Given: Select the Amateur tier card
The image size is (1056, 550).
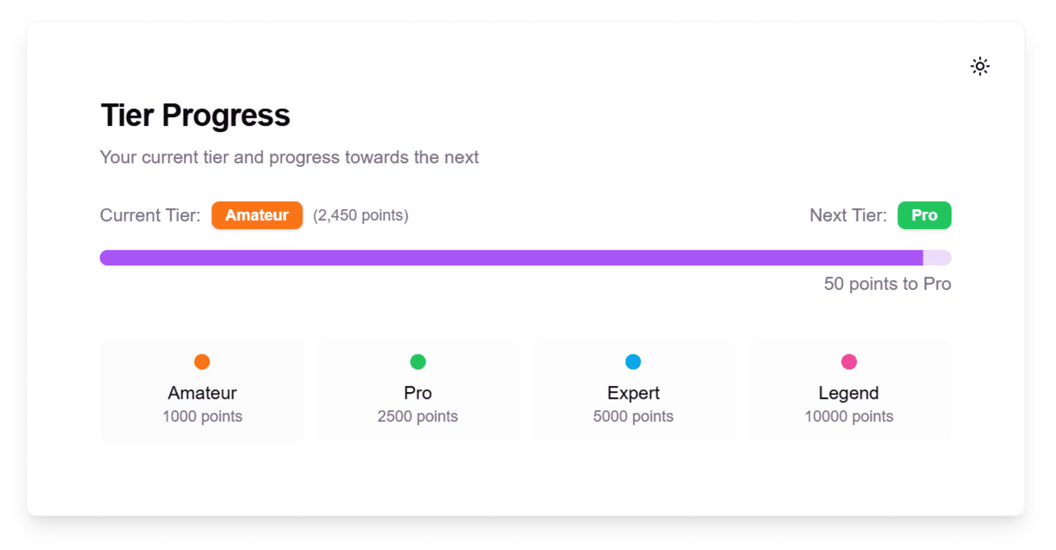Looking at the screenshot, I should click(x=202, y=391).
